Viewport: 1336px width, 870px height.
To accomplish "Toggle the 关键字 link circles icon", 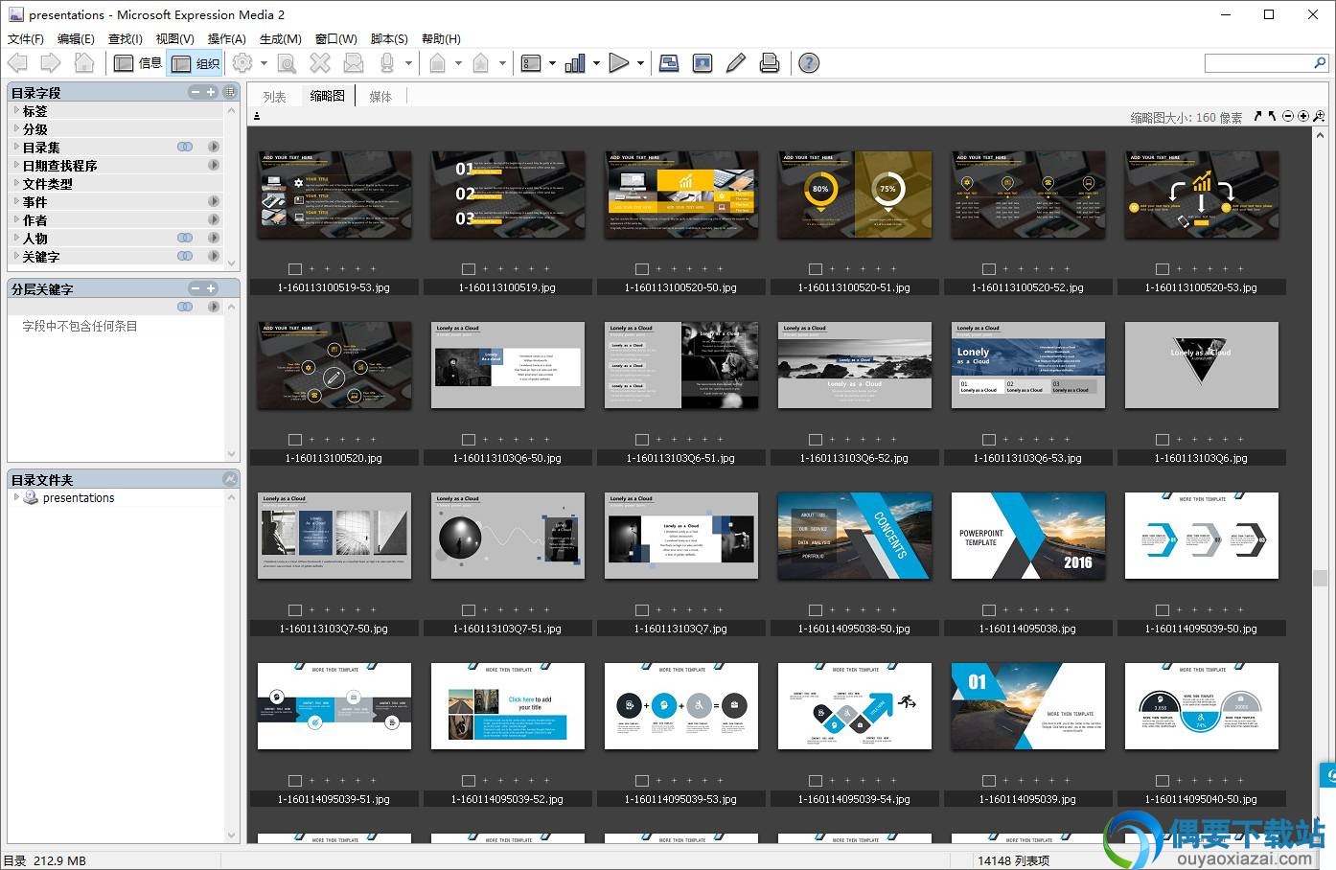I will tap(185, 257).
